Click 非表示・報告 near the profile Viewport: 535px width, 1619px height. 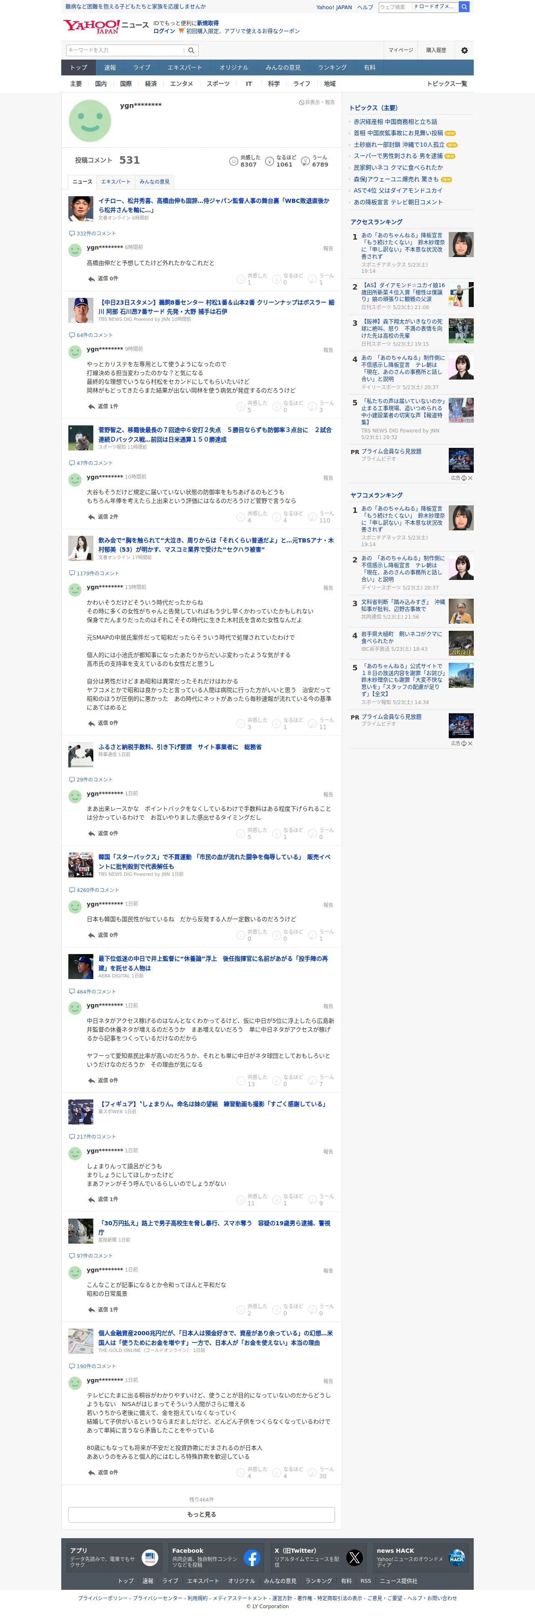click(317, 102)
